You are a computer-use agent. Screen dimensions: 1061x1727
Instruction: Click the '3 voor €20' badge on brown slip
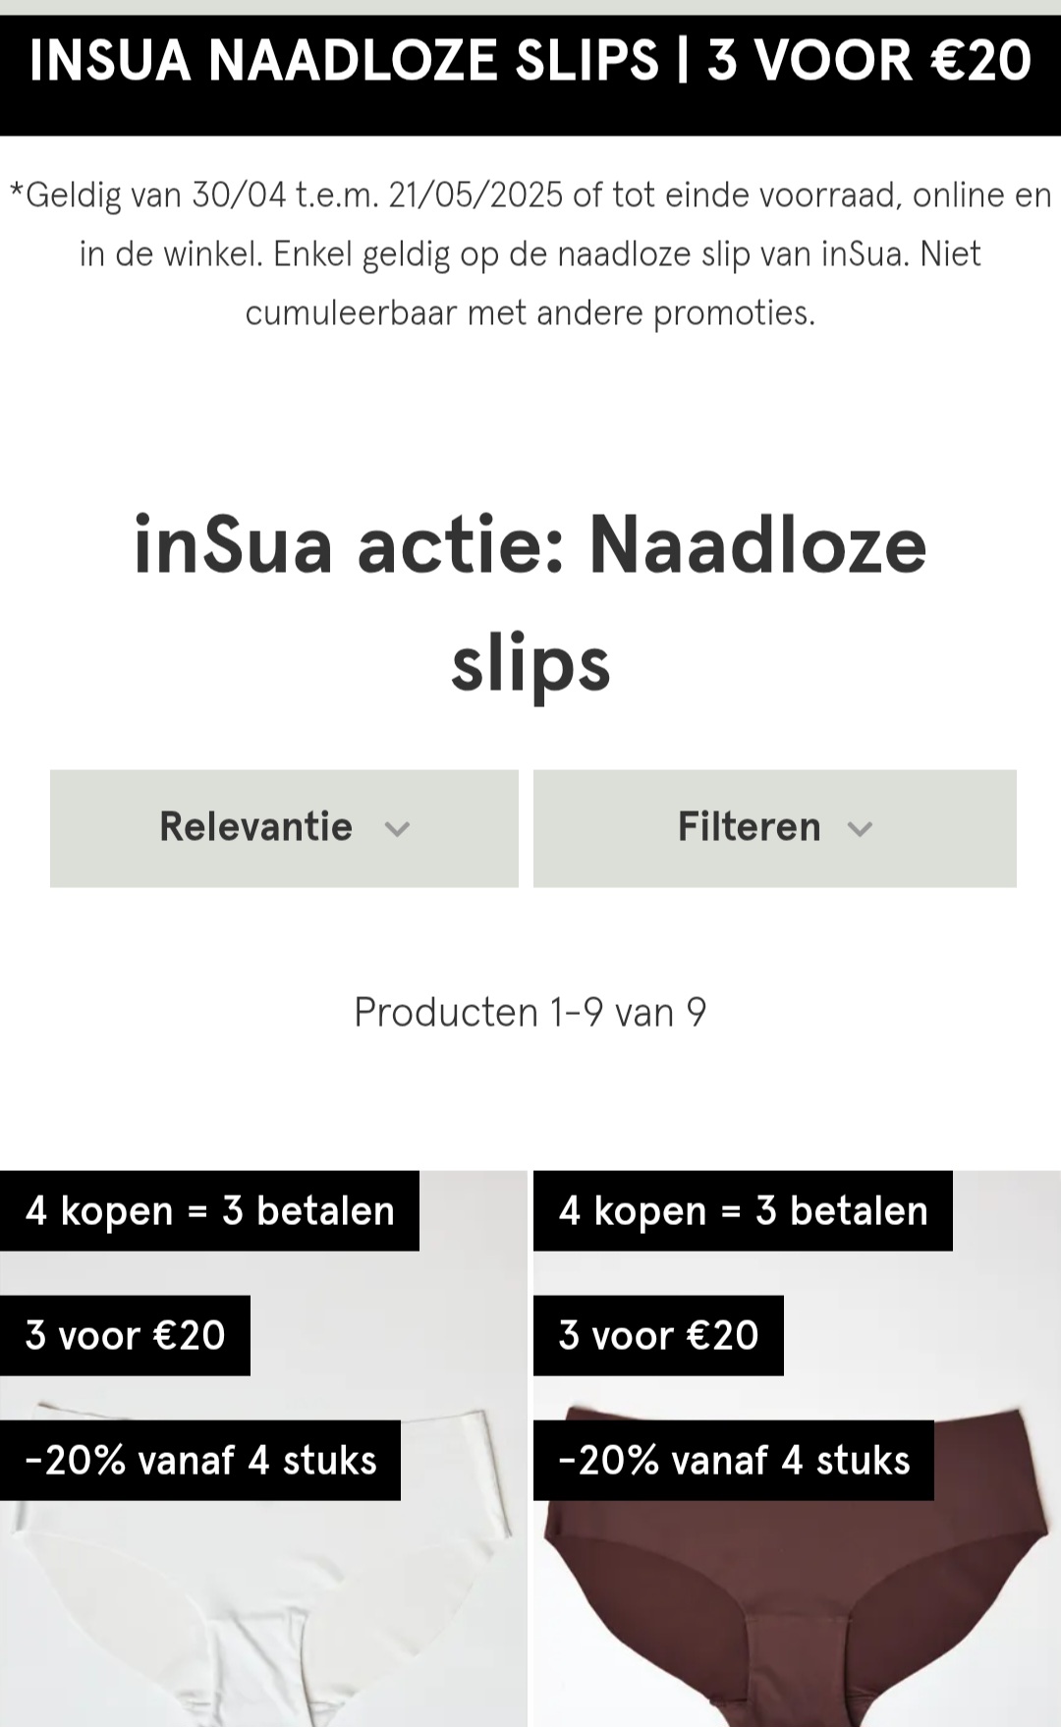tap(657, 1334)
